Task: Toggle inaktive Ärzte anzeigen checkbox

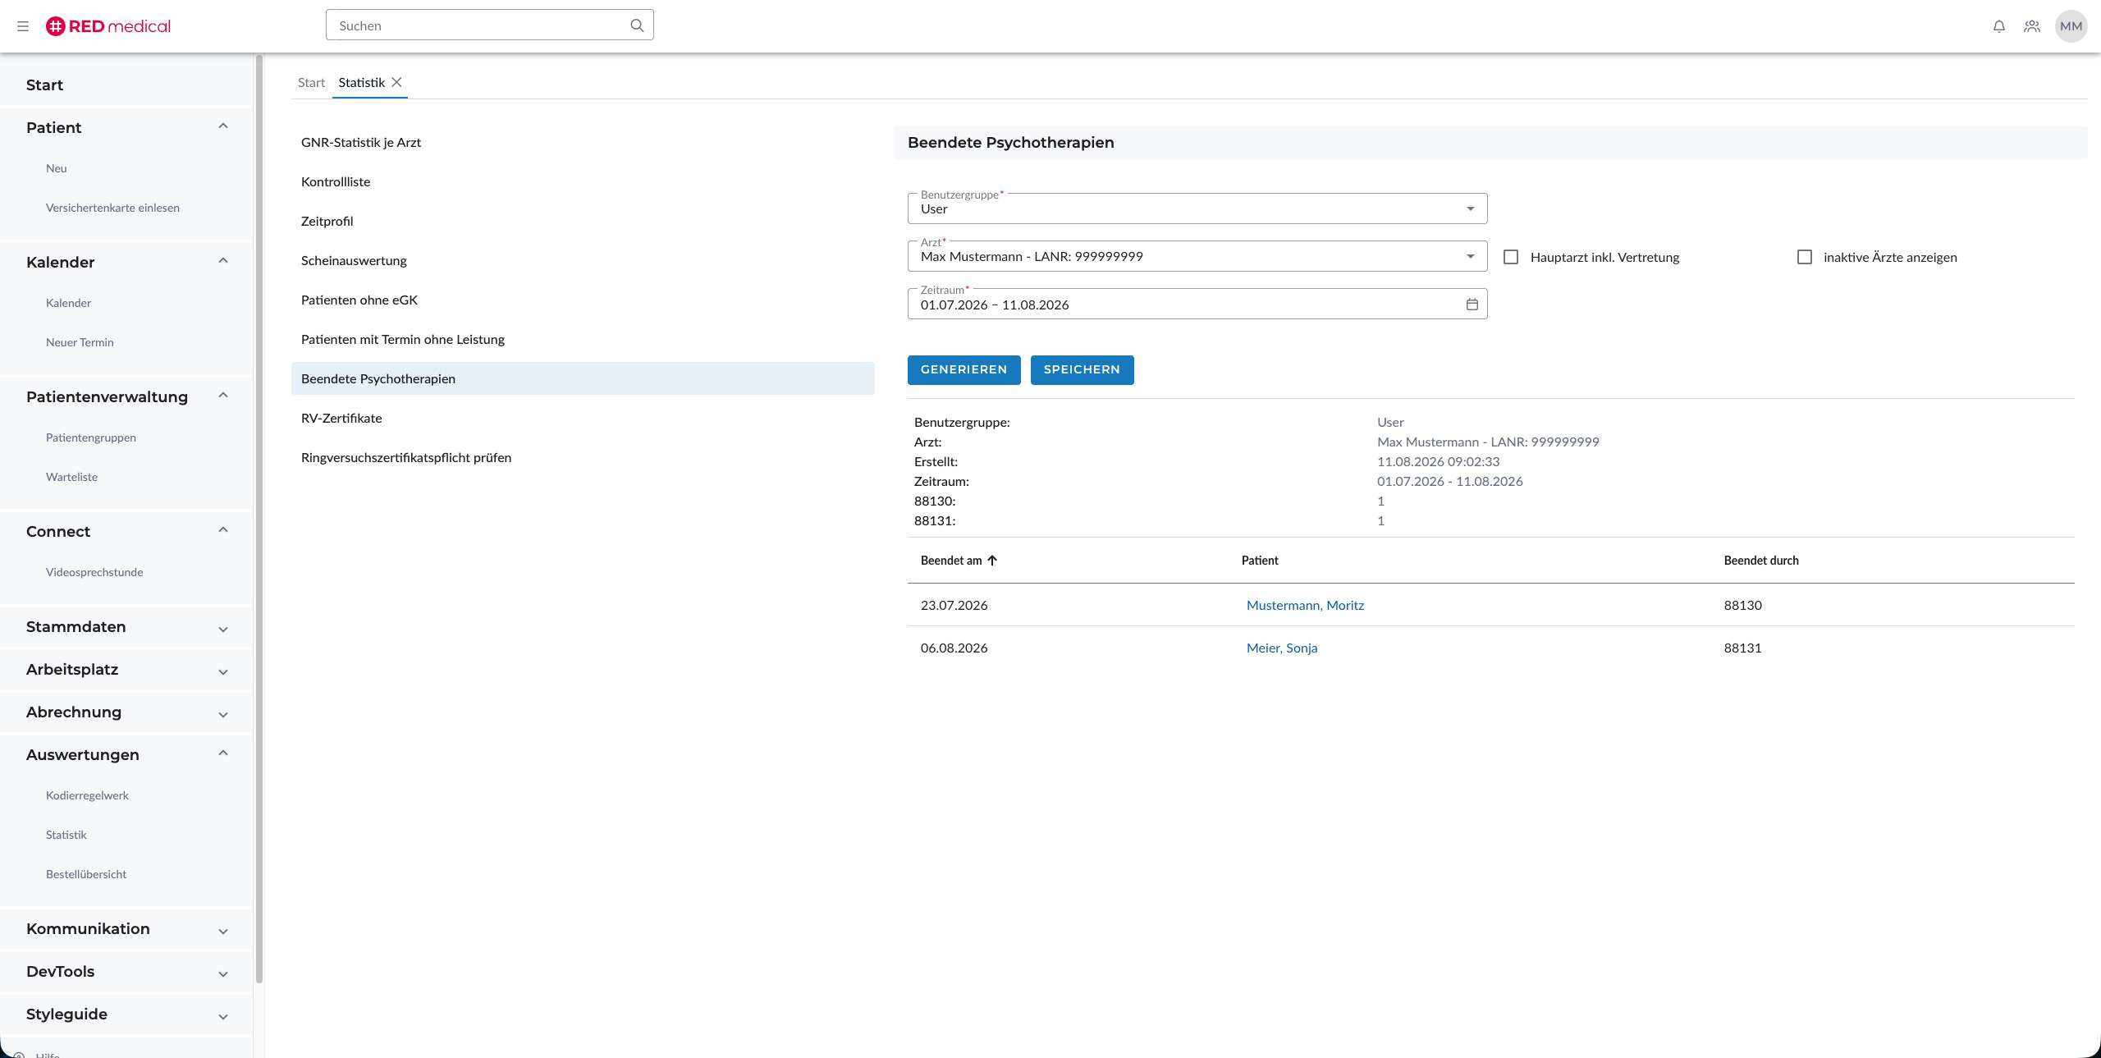Action: 1805,257
